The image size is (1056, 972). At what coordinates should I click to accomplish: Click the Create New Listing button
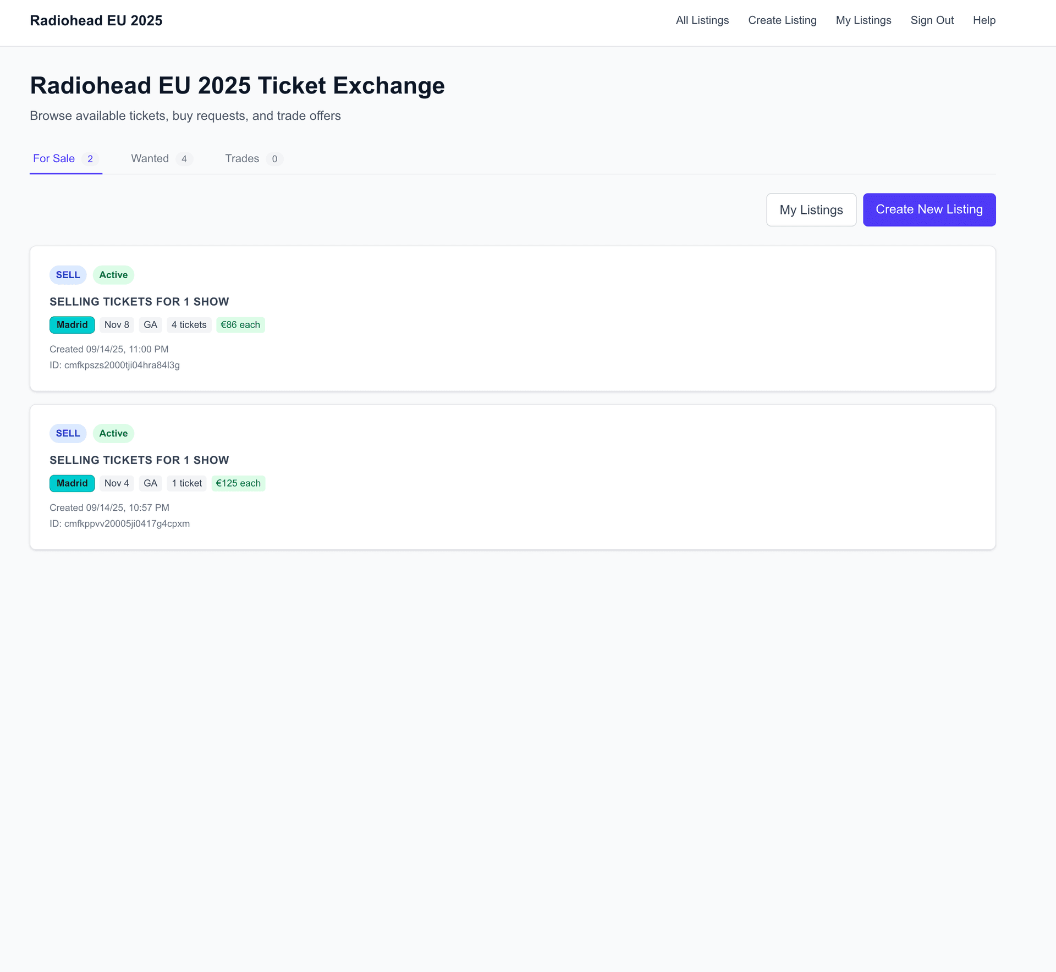click(x=929, y=209)
